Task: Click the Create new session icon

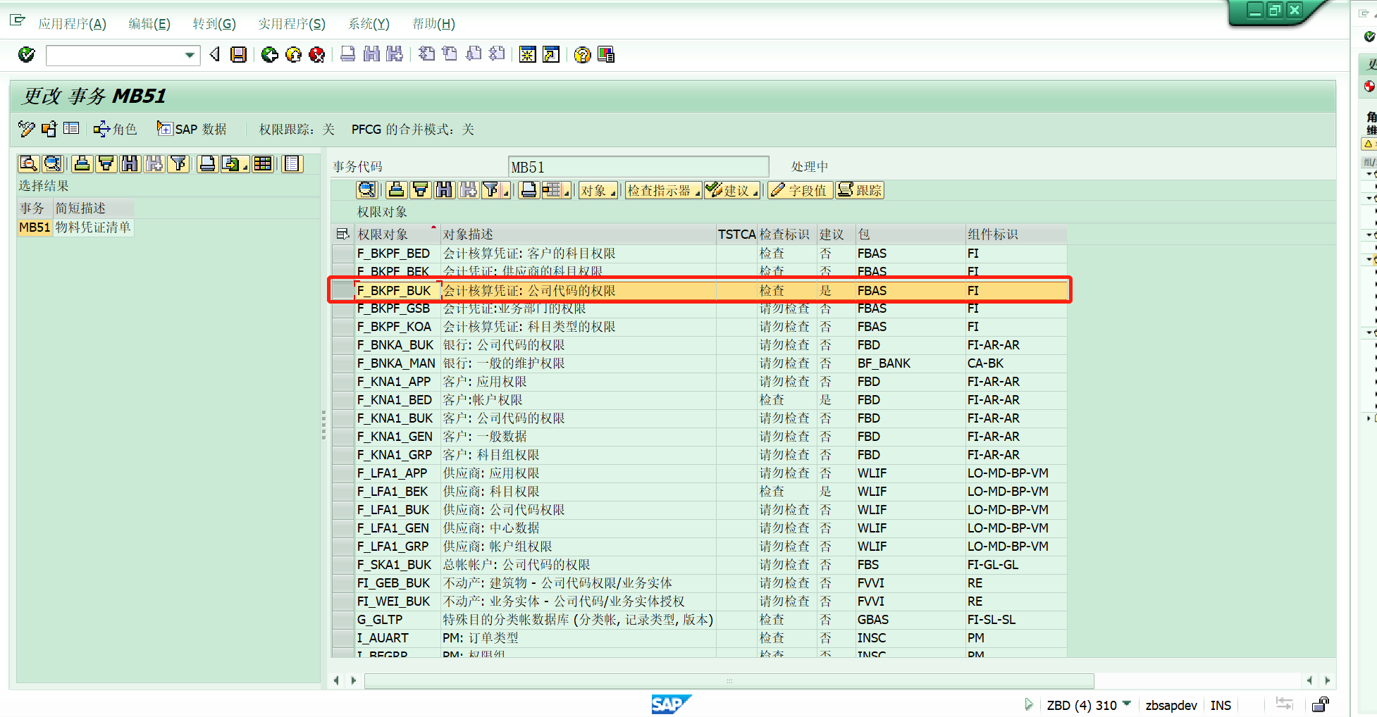Action: pos(527,54)
